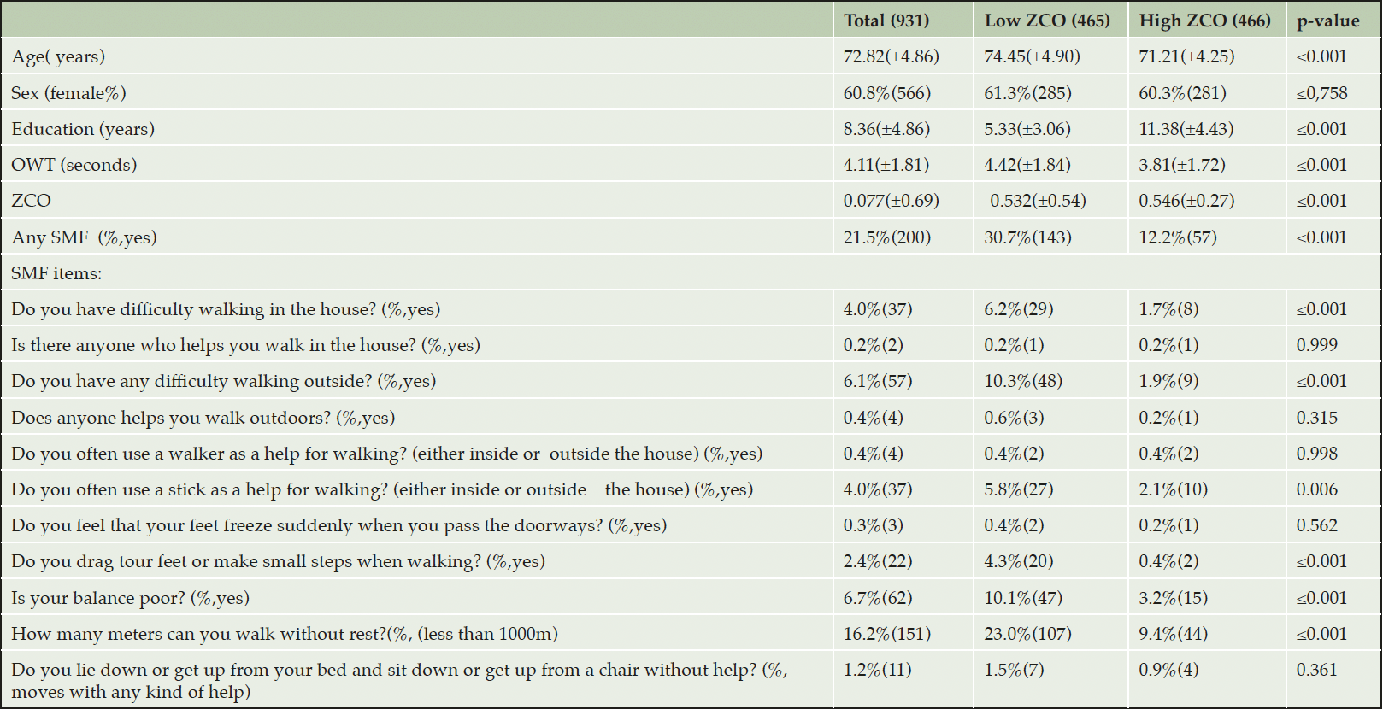Select the 16.2%(151) total cell
The image size is (1383, 709).
pos(886,634)
